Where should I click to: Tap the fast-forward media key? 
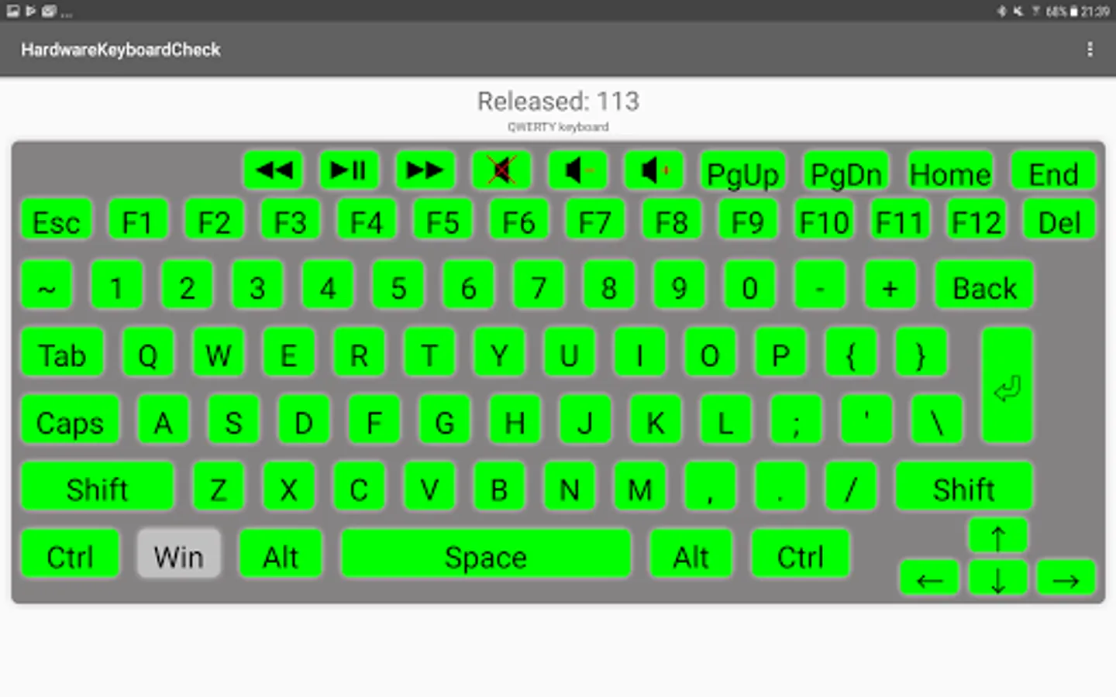[x=425, y=170]
